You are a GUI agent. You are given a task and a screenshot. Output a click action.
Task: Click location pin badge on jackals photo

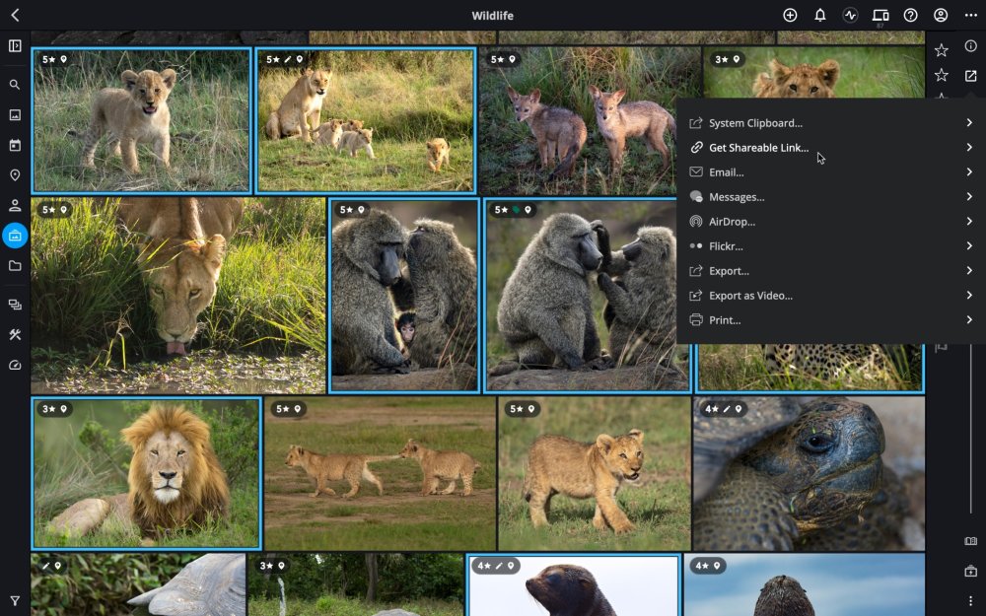pyautogui.click(x=512, y=60)
